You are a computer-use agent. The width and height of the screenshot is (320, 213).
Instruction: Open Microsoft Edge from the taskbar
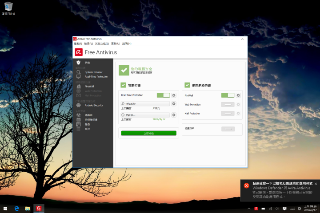tap(17, 209)
